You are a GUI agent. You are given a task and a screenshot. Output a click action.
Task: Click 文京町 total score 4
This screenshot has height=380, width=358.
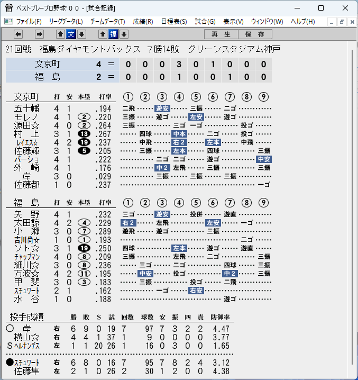point(98,64)
